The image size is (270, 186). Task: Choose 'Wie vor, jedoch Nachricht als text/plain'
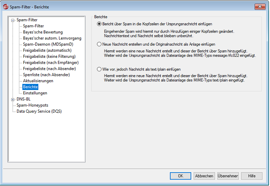(x=99, y=69)
